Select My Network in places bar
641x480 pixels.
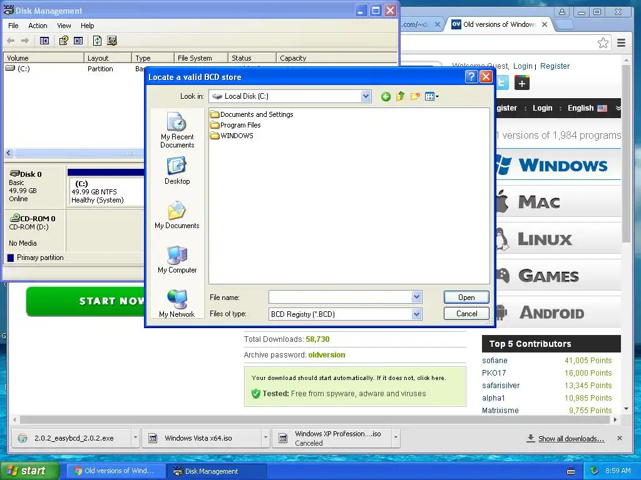pyautogui.click(x=177, y=304)
